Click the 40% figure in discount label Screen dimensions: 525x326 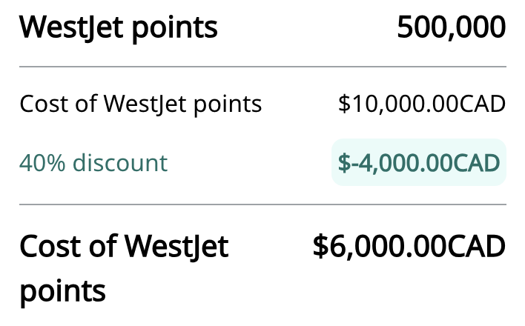click(39, 162)
